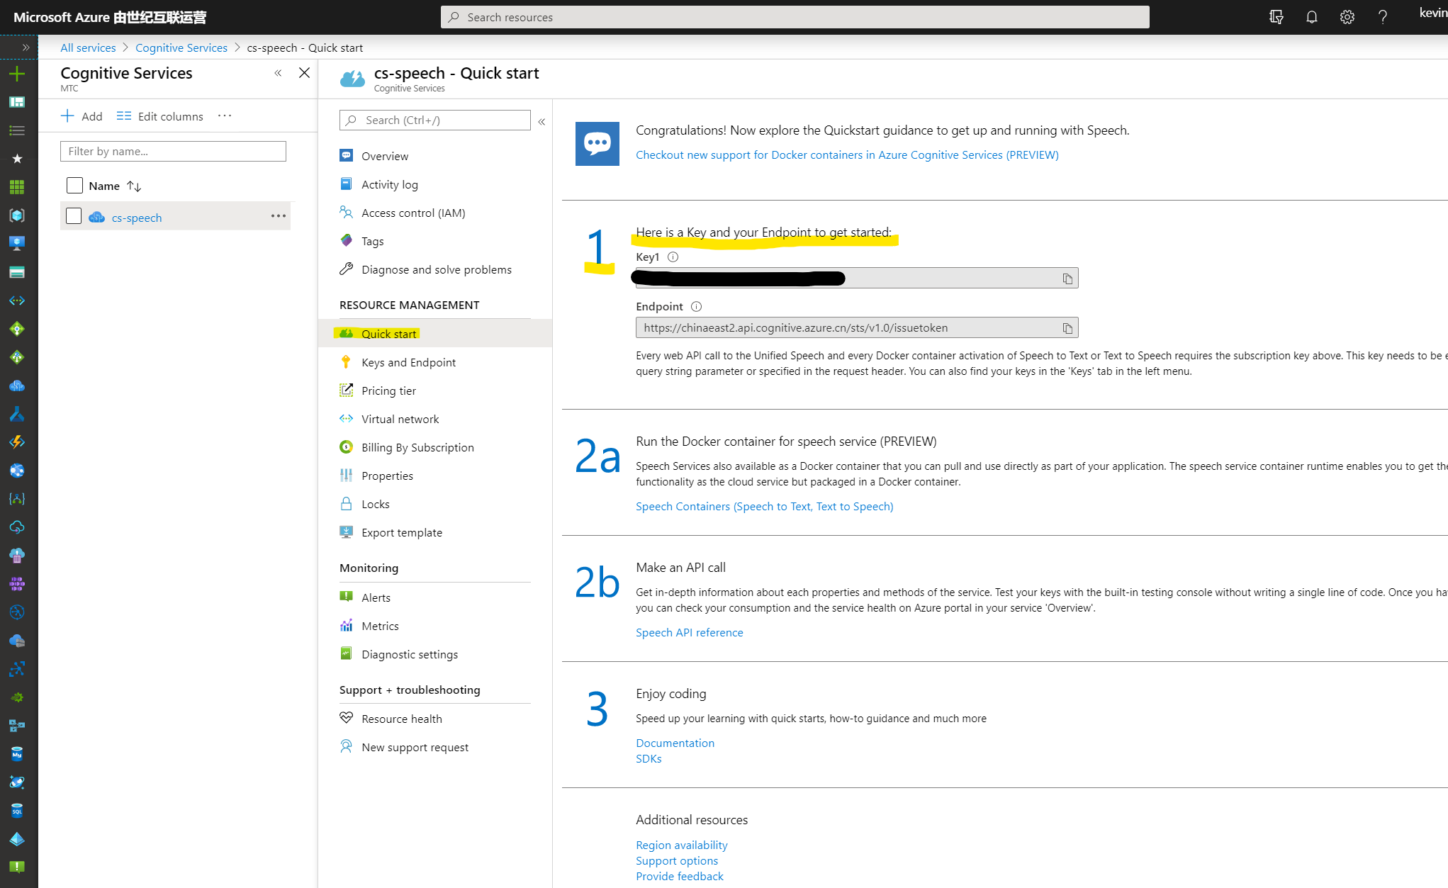
Task: Expand the left portal sidebar menu
Action: point(26,47)
